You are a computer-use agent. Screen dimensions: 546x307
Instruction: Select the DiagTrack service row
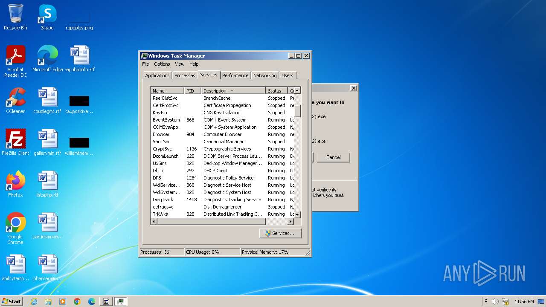click(222, 200)
